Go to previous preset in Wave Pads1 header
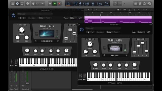This screenshot has height=91, width=162. tap(20, 18)
